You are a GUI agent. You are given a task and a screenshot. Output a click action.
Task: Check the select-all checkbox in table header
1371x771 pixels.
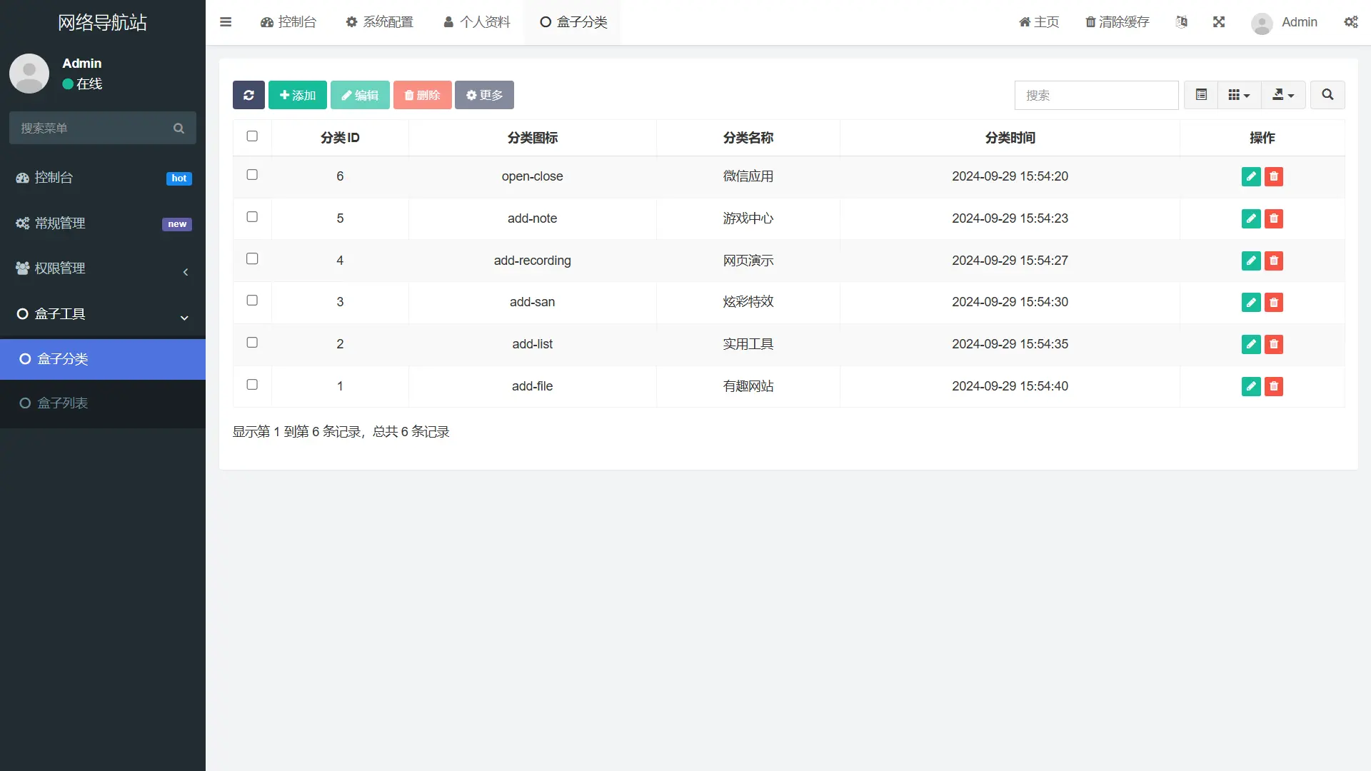pyautogui.click(x=251, y=136)
